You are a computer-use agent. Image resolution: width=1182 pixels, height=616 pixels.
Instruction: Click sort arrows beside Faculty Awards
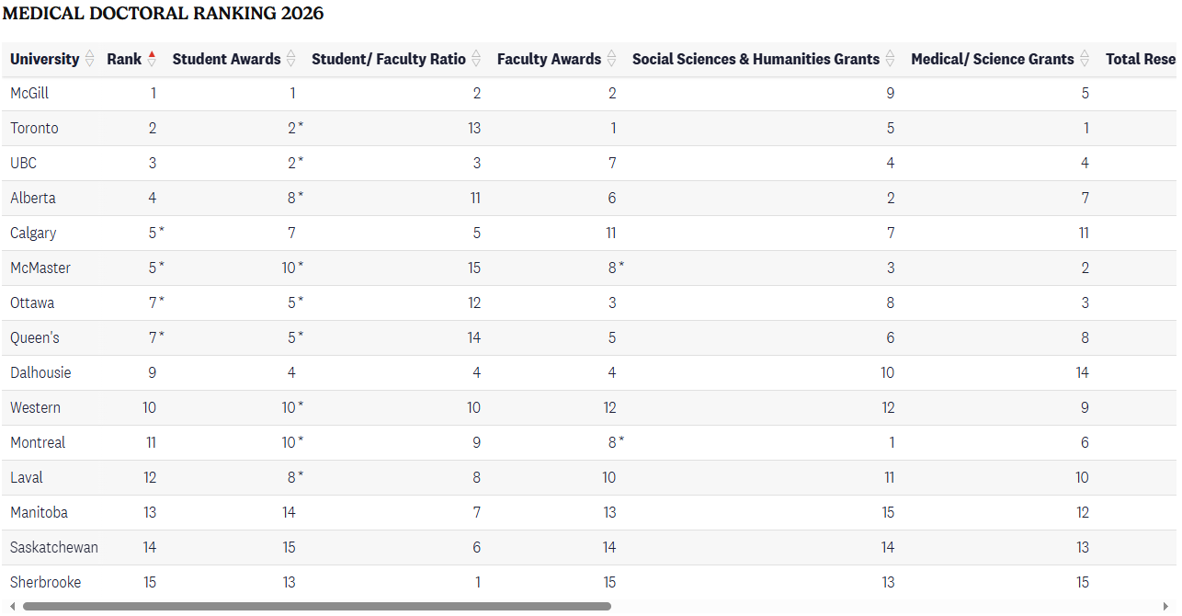click(x=611, y=59)
